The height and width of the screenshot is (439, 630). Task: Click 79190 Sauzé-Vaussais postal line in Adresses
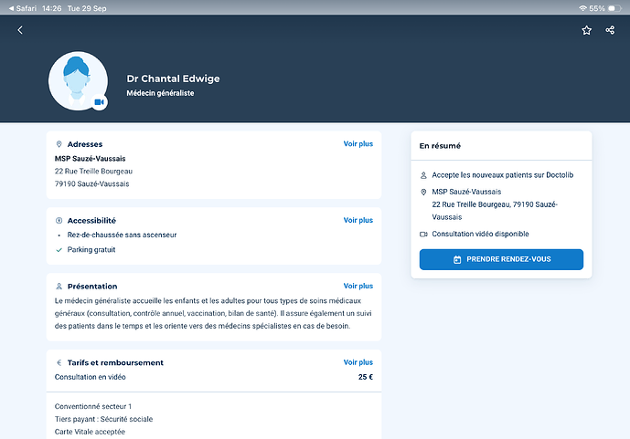(x=92, y=184)
